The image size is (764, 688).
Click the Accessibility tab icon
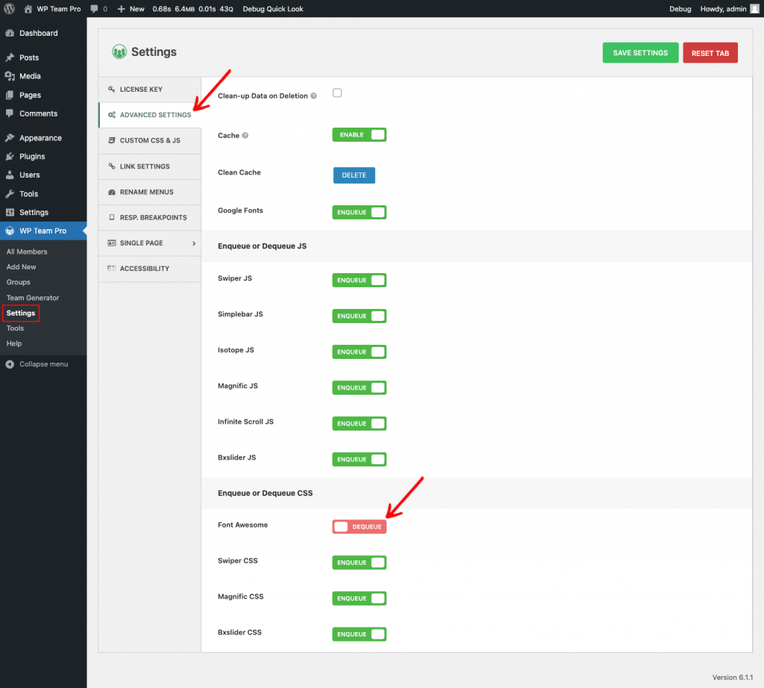point(112,269)
